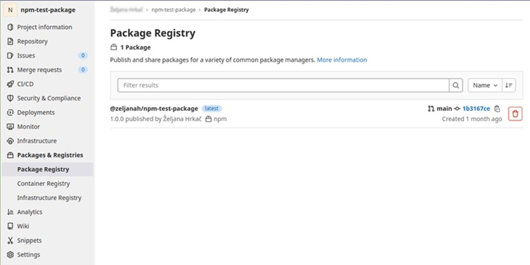Open the Name sort dropdown
Viewport: 530px width, 265px height.
click(x=485, y=85)
